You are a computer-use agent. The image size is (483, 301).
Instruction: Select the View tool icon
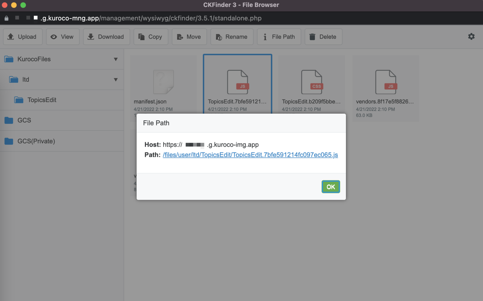pos(54,37)
